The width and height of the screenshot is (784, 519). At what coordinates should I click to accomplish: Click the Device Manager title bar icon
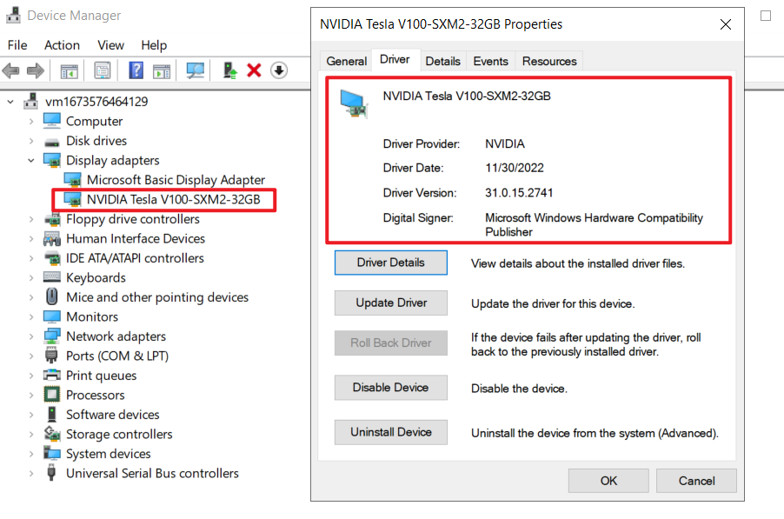click(x=13, y=15)
